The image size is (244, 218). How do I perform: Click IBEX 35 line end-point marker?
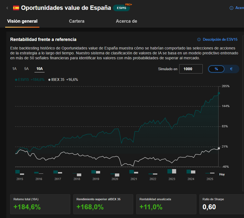point(219,148)
